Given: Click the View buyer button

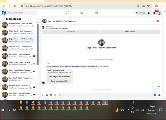Looking at the screenshot, I should pyautogui.click(x=71, y=32).
